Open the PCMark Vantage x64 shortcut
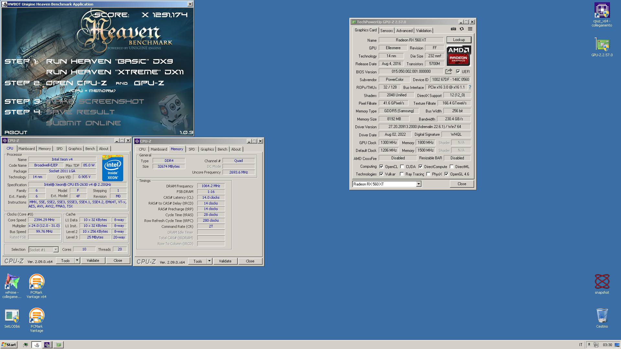 pos(37,286)
